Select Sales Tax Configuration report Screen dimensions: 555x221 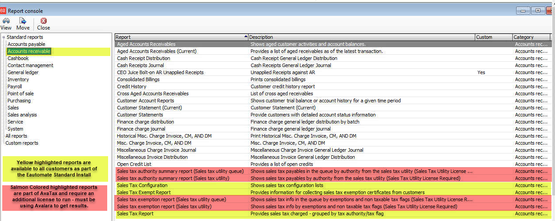(x=333, y=185)
